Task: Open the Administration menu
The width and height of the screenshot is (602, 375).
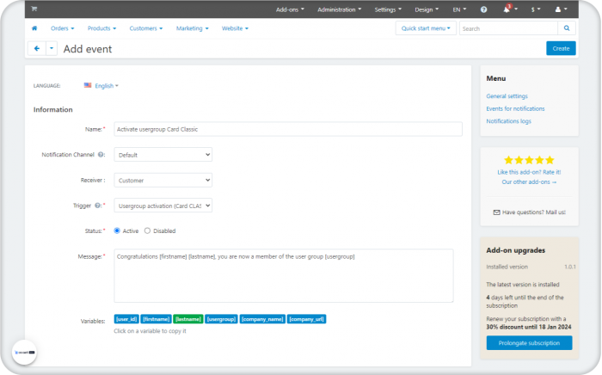Action: (x=339, y=9)
